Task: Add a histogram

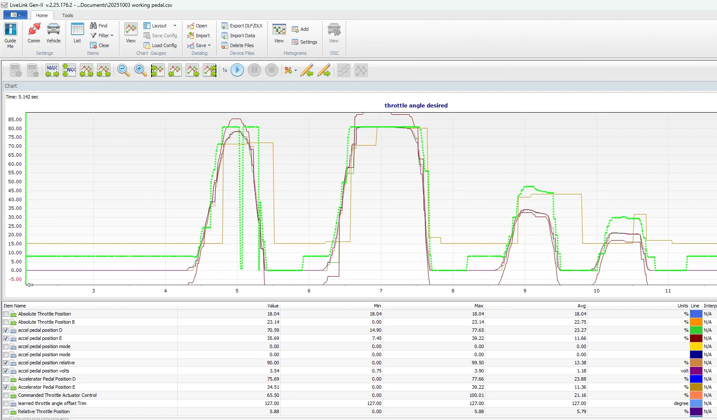Action: point(300,29)
